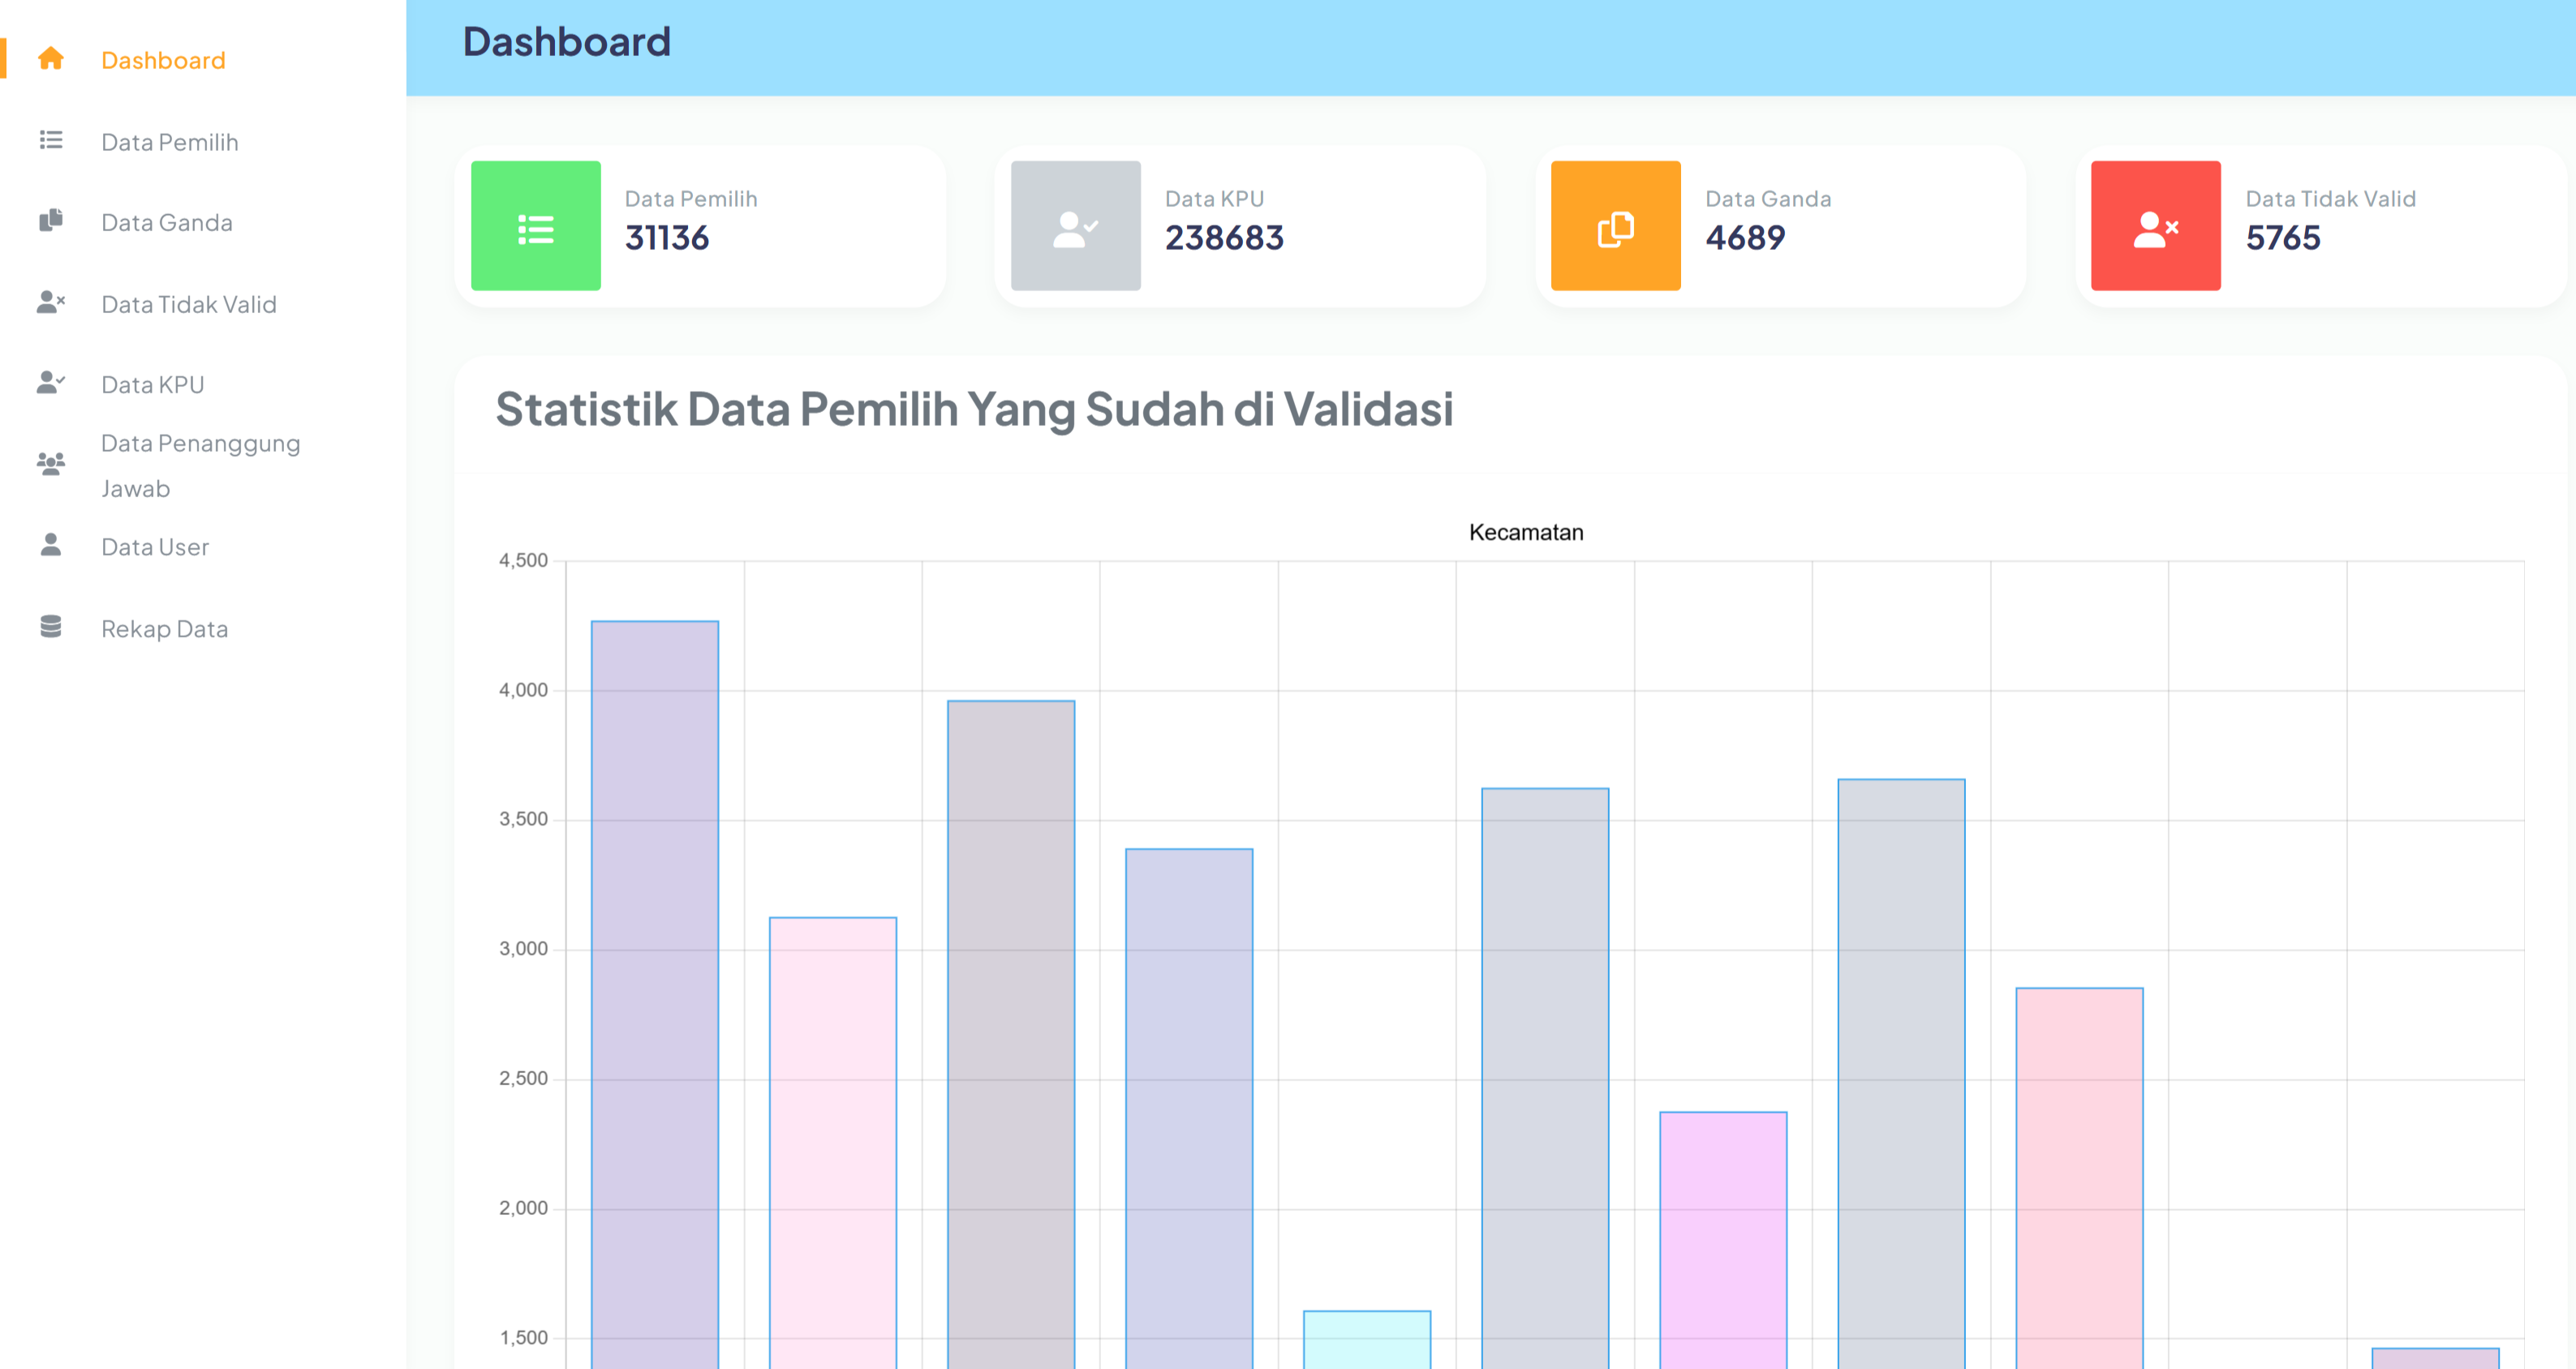This screenshot has width=2576, height=1369.
Task: Go to Data Penanggung Jawab page
Action: click(200, 465)
